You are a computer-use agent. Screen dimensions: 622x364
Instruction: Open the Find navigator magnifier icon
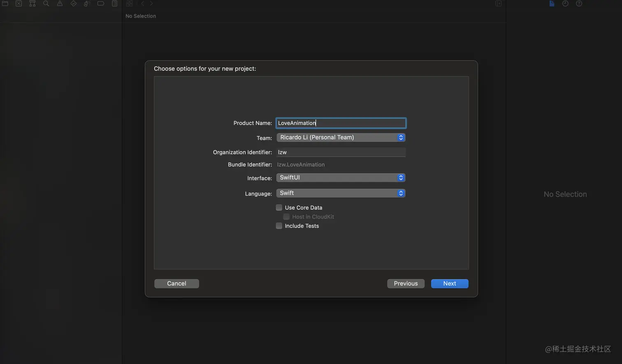pyautogui.click(x=46, y=4)
